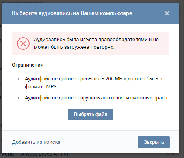Click the first bullet point marker
184x158 pixels.
19,79
